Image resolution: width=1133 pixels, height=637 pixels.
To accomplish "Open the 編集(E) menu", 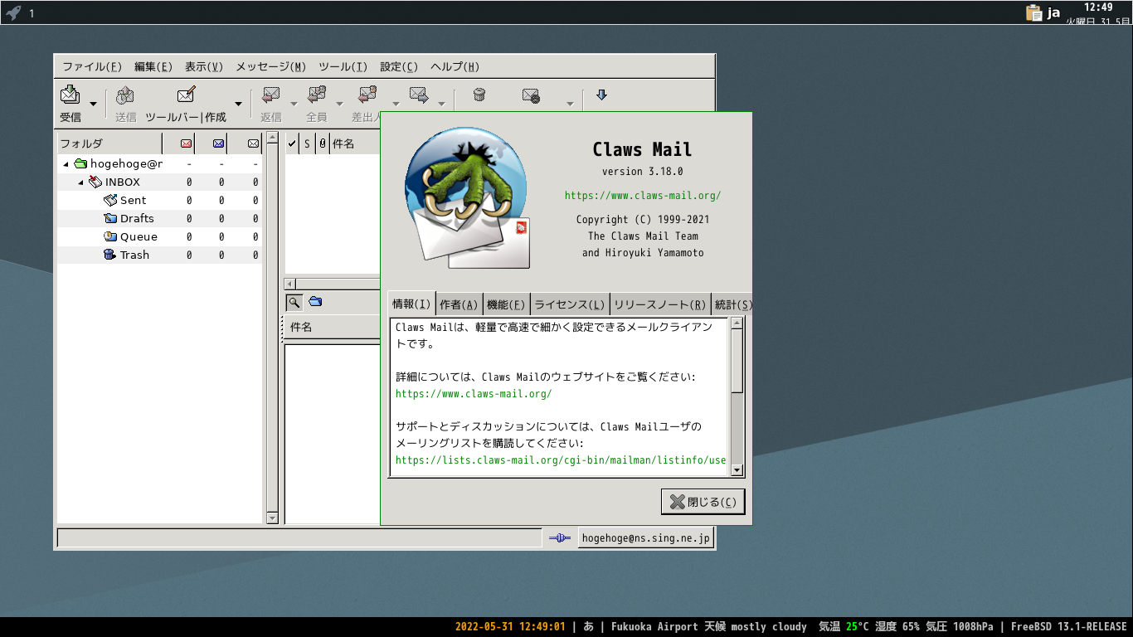I will pos(153,67).
